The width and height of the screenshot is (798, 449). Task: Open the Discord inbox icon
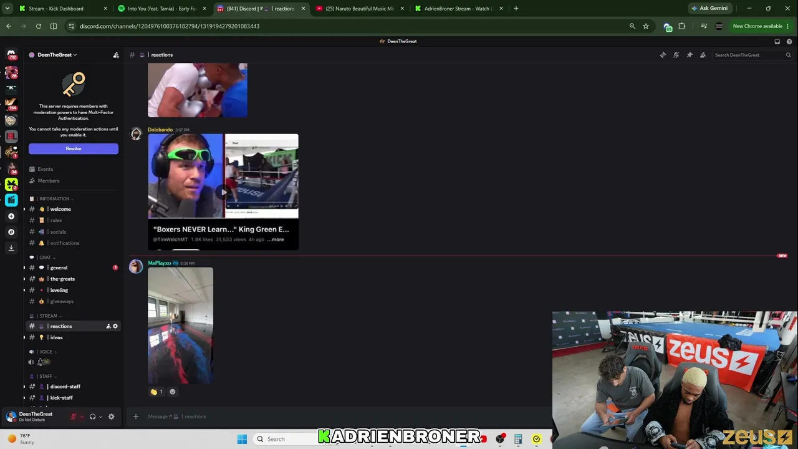pos(777,41)
